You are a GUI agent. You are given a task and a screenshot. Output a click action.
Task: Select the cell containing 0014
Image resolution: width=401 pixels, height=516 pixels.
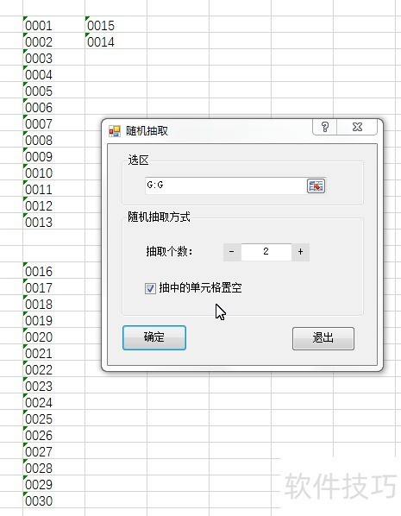[x=116, y=41]
